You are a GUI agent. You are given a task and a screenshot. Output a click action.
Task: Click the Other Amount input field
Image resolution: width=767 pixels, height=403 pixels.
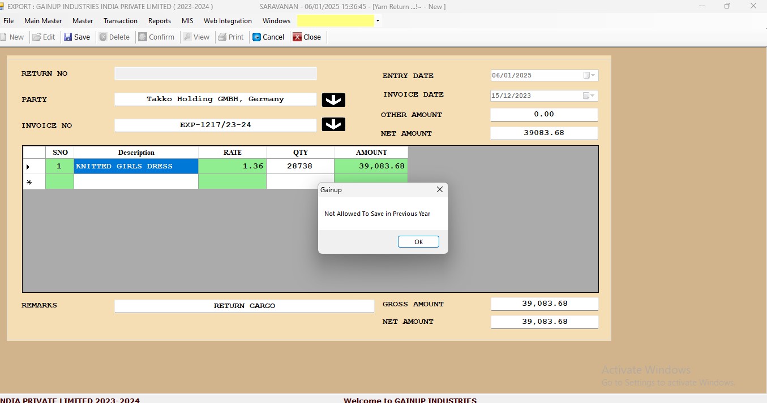tap(543, 114)
